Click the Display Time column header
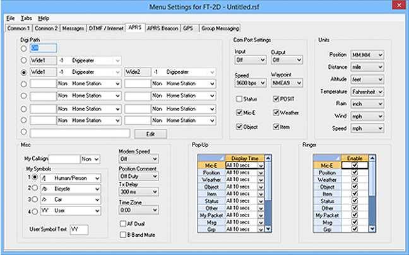This screenshot has height=255, width=409. (x=245, y=158)
